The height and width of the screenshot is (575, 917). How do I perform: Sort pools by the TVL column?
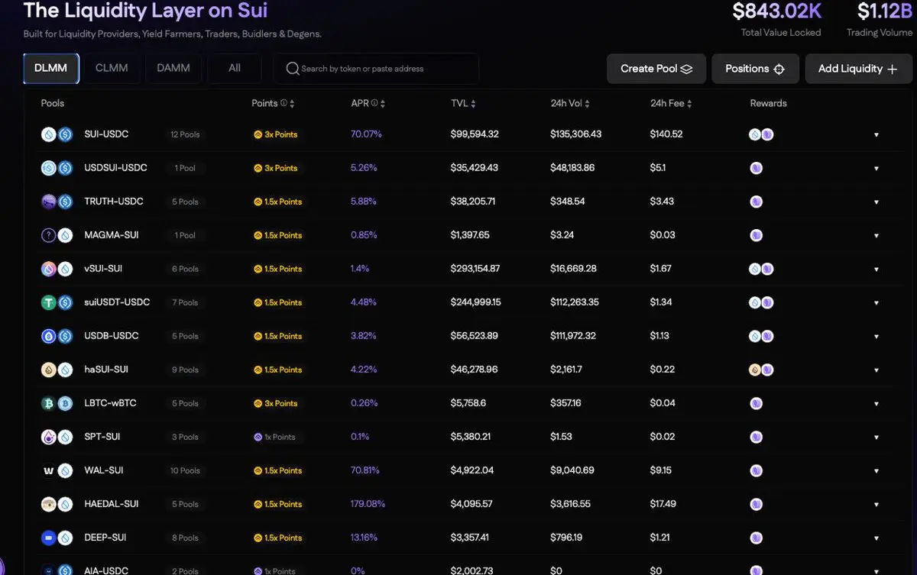(x=473, y=104)
